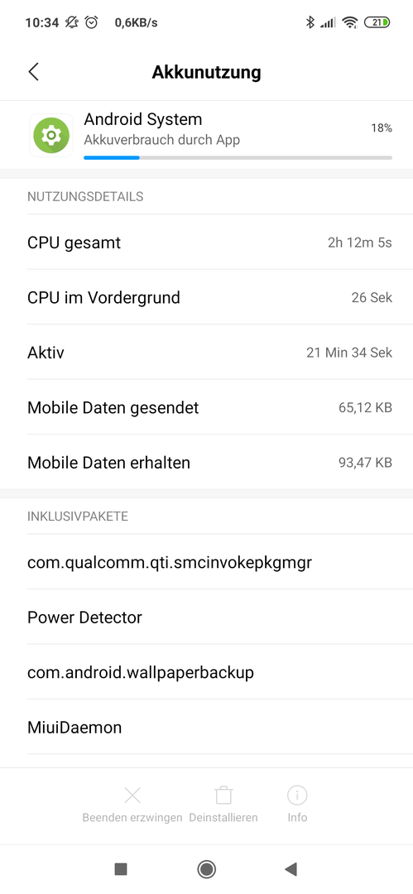Tap the triangle back navigation button
Viewport: 413px width, 894px height.
(291, 869)
